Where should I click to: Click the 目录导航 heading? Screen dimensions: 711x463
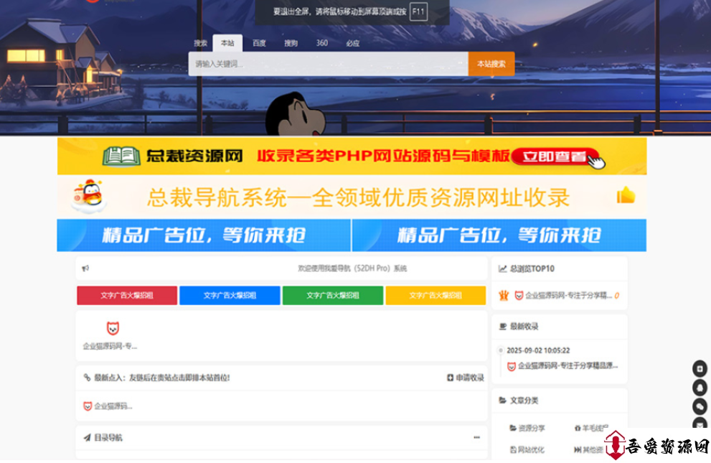click(108, 438)
